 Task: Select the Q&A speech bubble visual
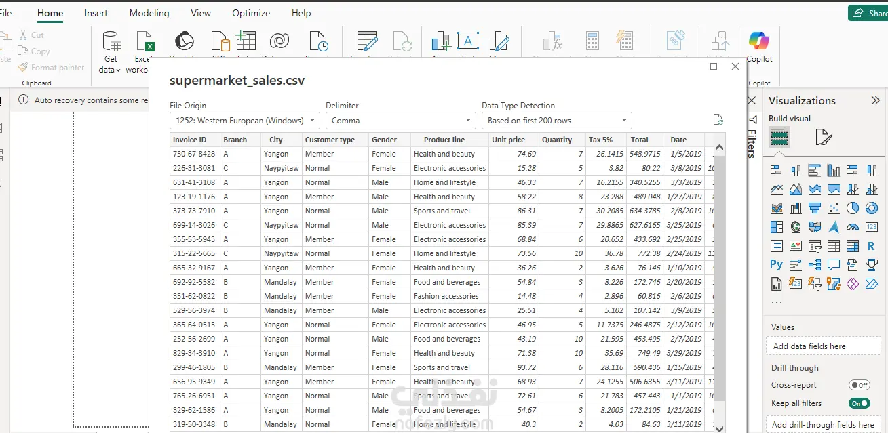(834, 264)
